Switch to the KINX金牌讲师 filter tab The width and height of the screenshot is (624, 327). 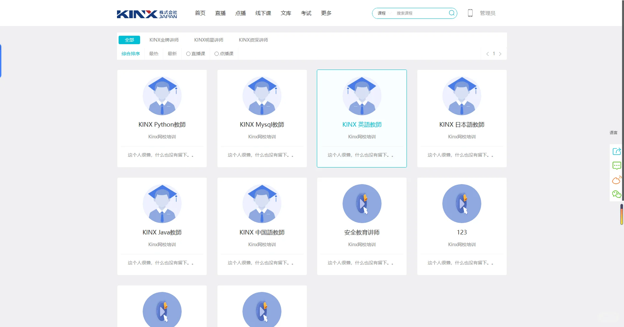[164, 40]
